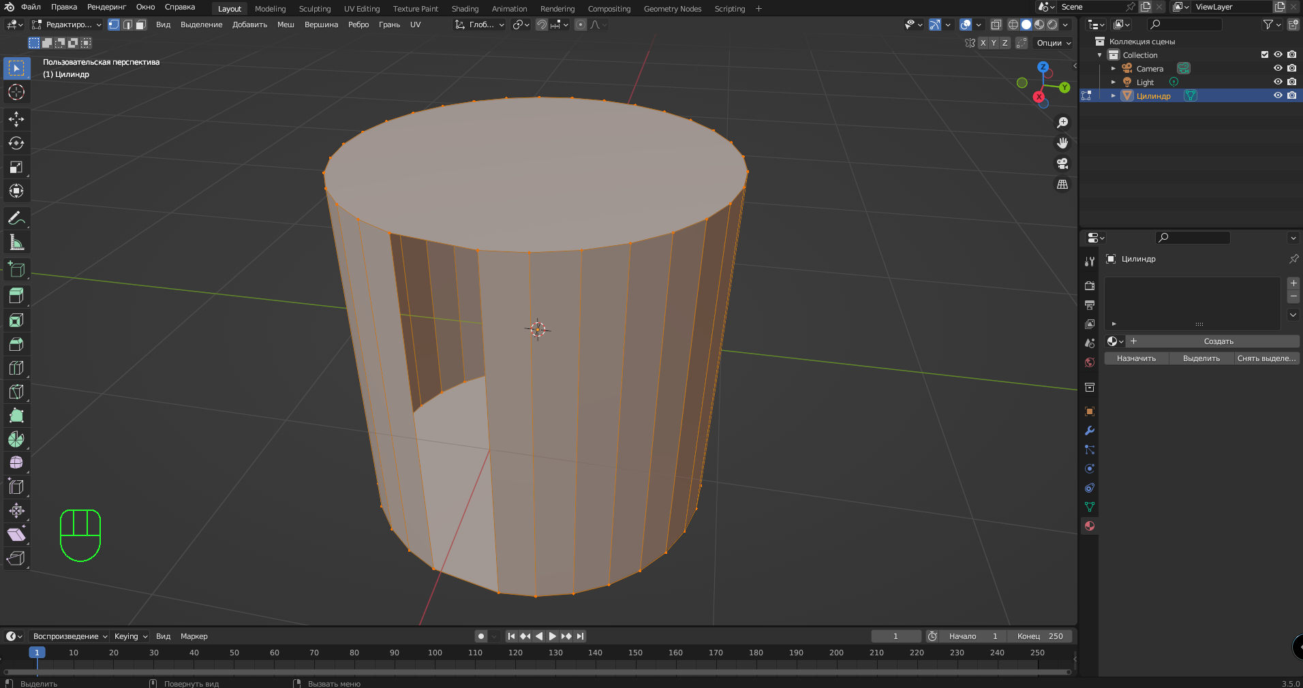Choose the Annotate pencil tool
The image size is (1303, 688).
(16, 219)
